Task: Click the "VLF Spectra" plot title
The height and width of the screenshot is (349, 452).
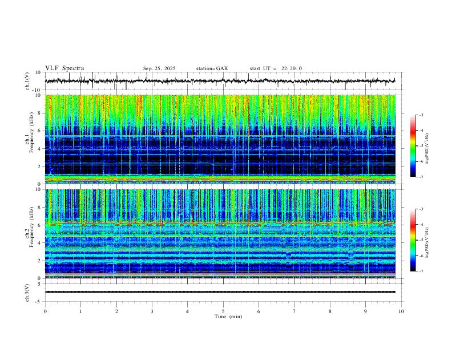Action: (x=64, y=68)
